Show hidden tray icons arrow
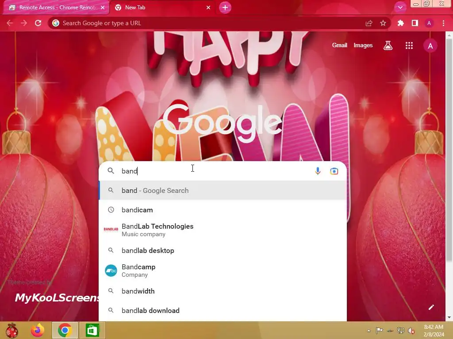The image size is (453, 339). [x=369, y=331]
